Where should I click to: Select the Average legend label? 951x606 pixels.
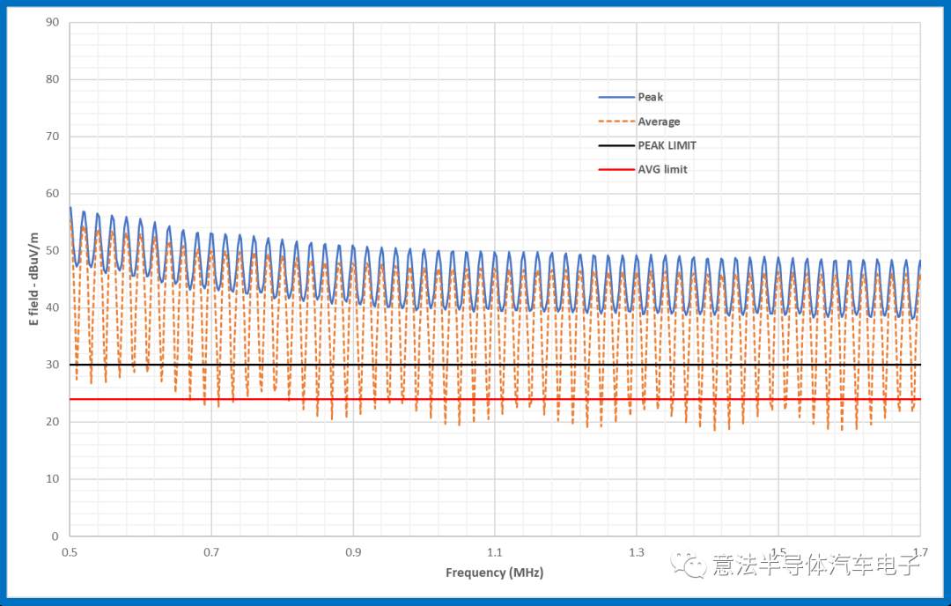659,122
